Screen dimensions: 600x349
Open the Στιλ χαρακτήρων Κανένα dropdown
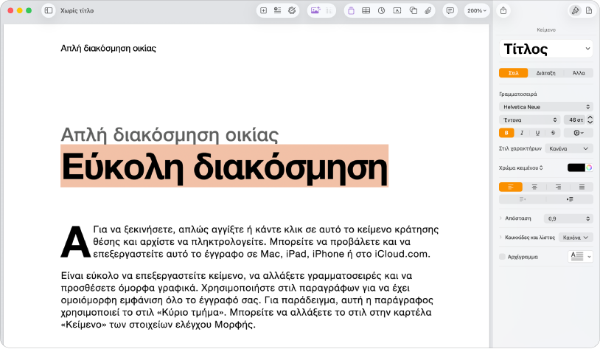click(569, 148)
